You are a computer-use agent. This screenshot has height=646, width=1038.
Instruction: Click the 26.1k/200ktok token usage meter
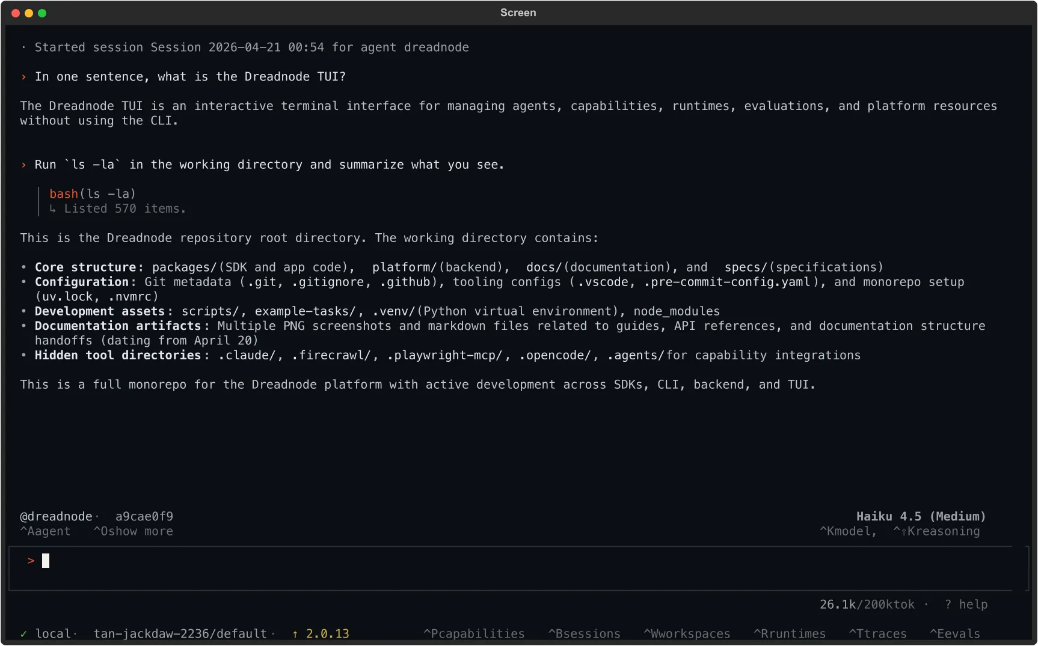pyautogui.click(x=867, y=605)
